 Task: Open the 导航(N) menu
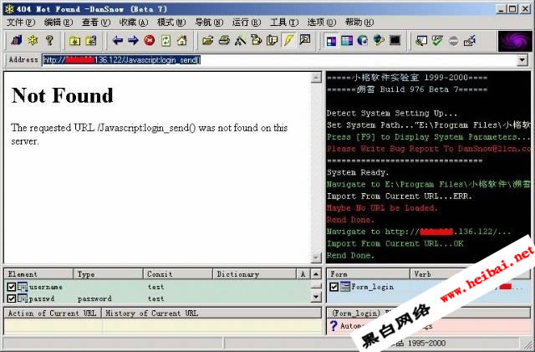[209, 23]
